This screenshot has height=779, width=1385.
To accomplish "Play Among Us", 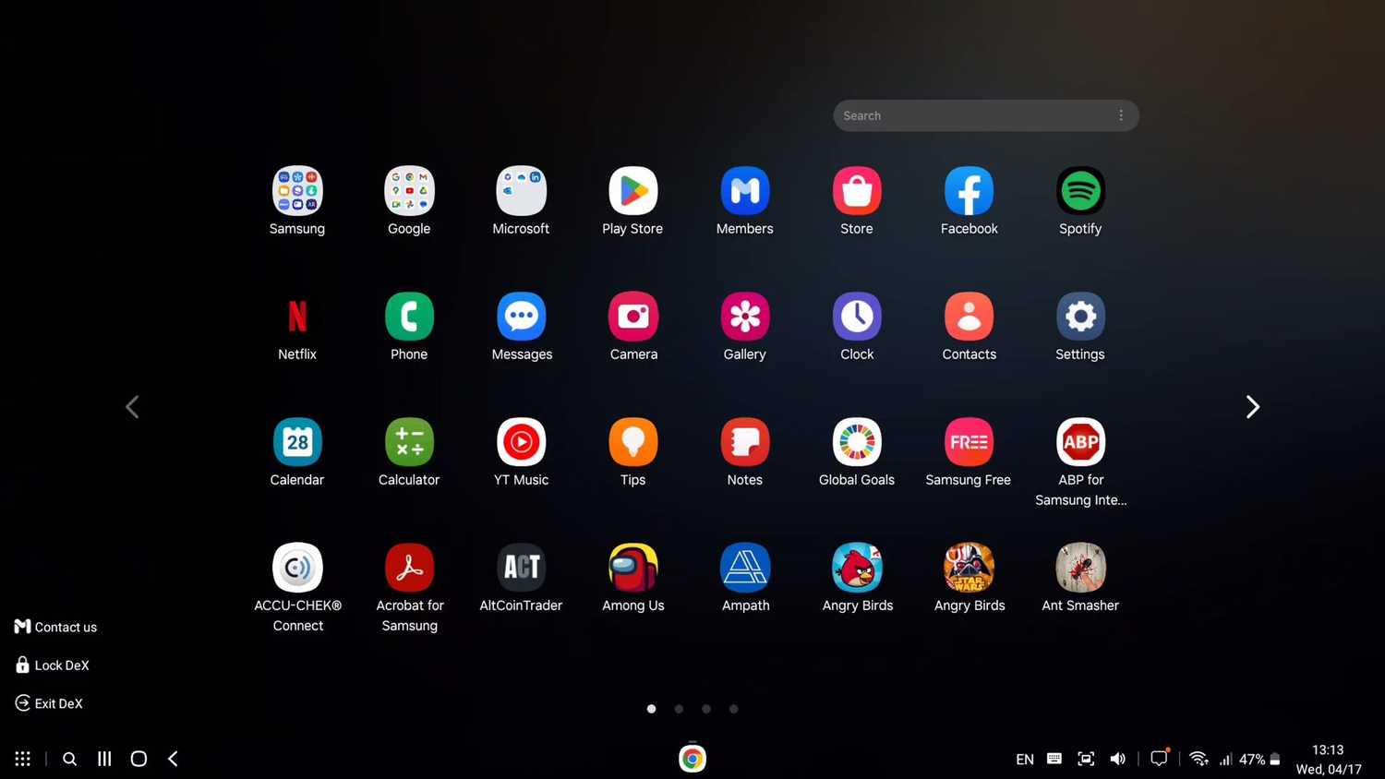I will tap(632, 567).
